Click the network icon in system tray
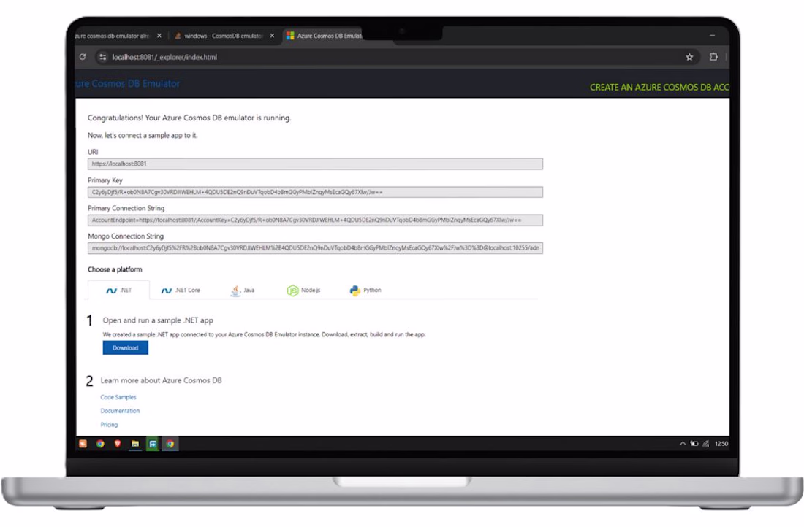This screenshot has width=804, height=527. [x=706, y=444]
